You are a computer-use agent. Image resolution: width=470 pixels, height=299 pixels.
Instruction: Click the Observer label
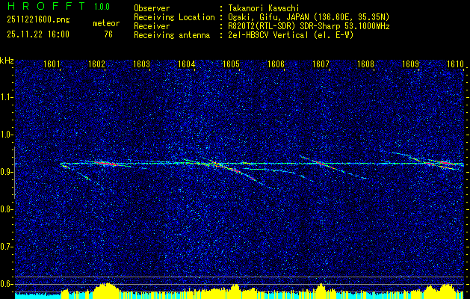[x=152, y=8]
